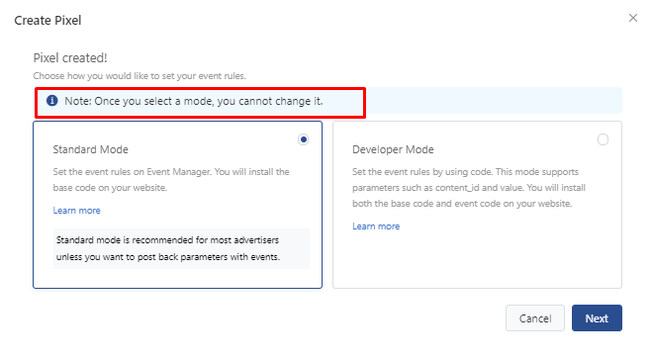This screenshot has height=360, width=652.
Task: Click the blue info icon in note banner
Action: (x=52, y=101)
